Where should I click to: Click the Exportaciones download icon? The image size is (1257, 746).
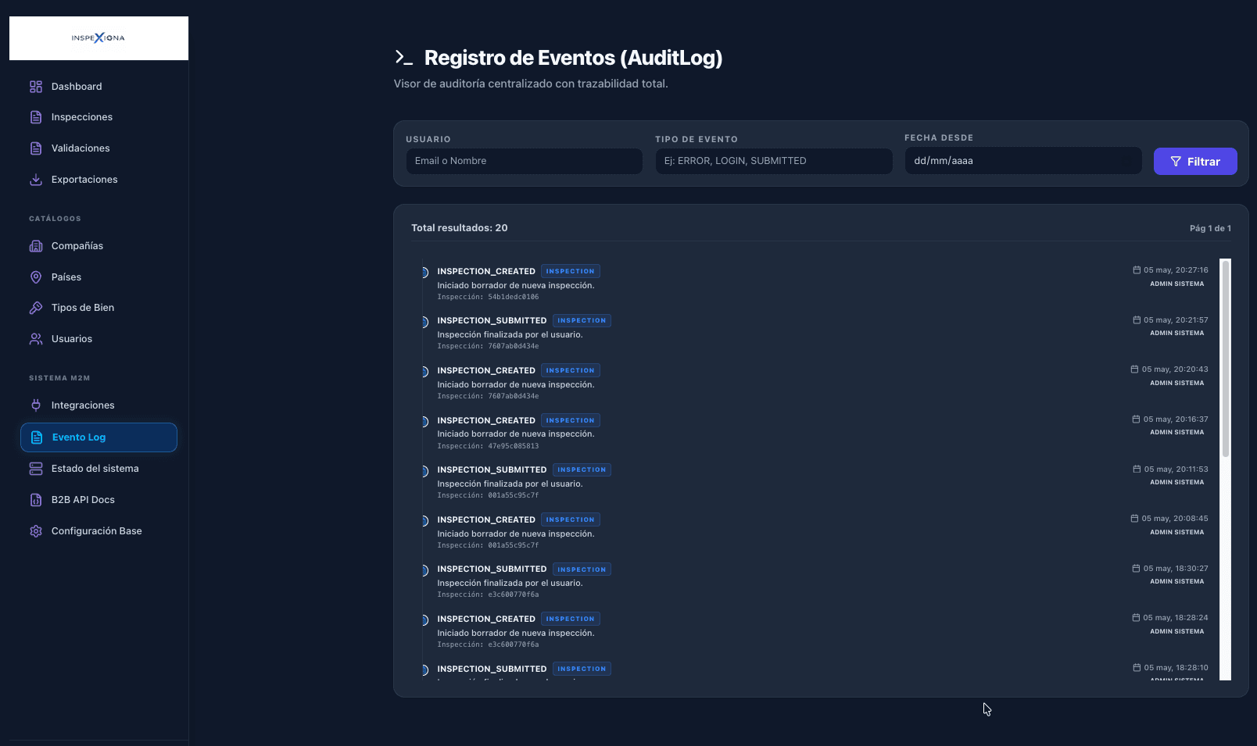(36, 180)
